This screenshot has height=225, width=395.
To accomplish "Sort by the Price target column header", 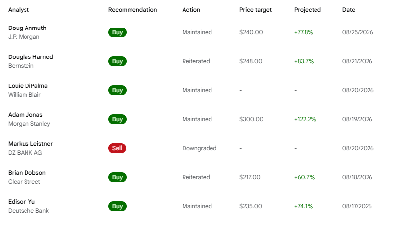I will point(256,10).
